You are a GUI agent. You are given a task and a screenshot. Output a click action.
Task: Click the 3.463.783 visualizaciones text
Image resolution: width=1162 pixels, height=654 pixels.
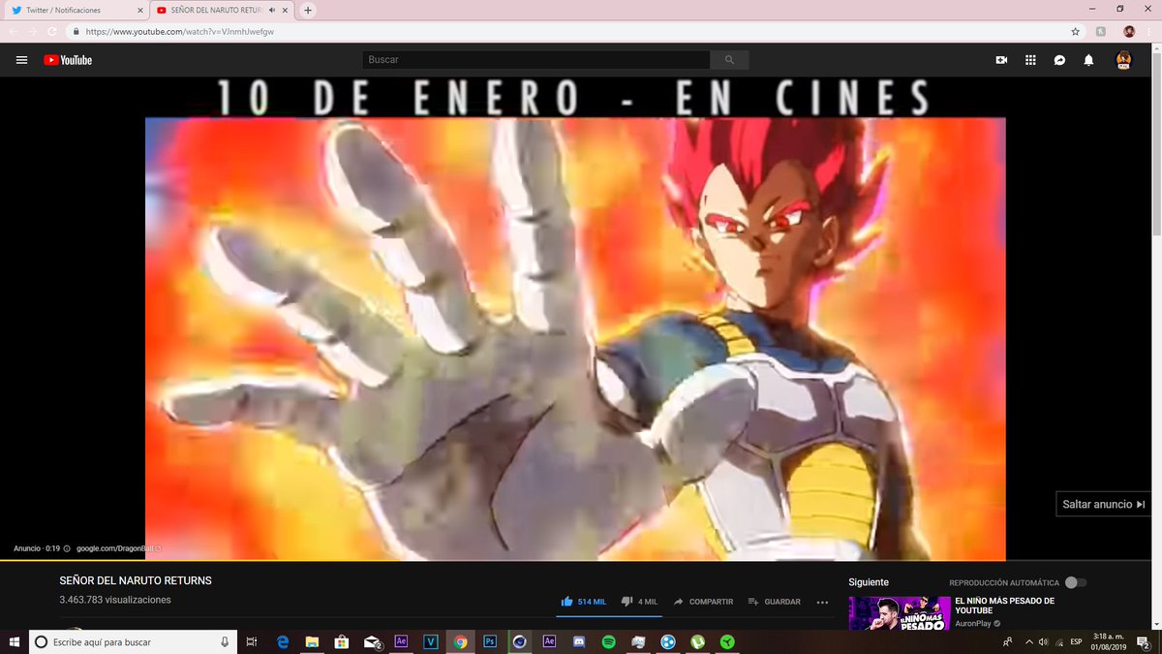tap(115, 600)
